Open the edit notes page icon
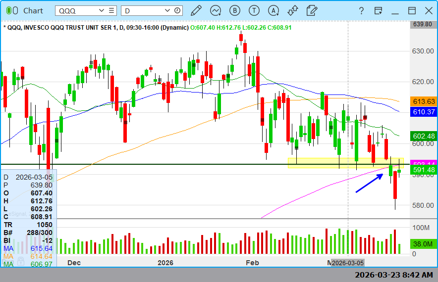This screenshot has height=282, width=438. pos(312,10)
